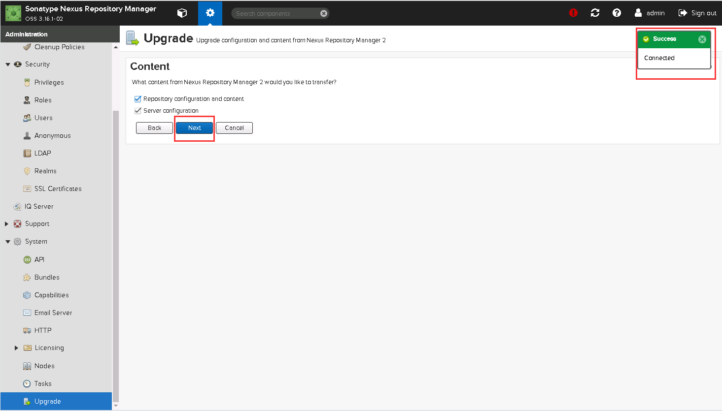Click the Upgrade page header icon
This screenshot has width=722, height=411.
133,38
